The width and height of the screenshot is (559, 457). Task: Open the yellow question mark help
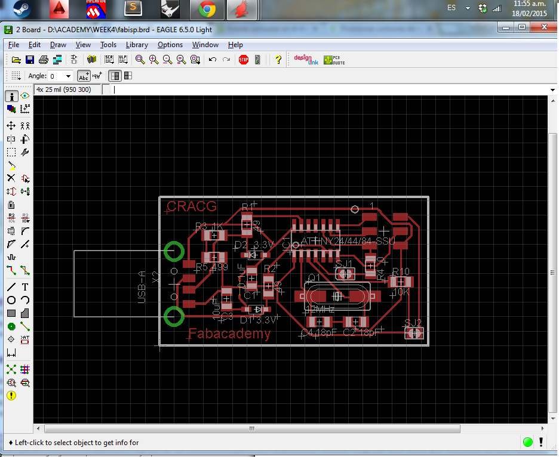pos(278,60)
